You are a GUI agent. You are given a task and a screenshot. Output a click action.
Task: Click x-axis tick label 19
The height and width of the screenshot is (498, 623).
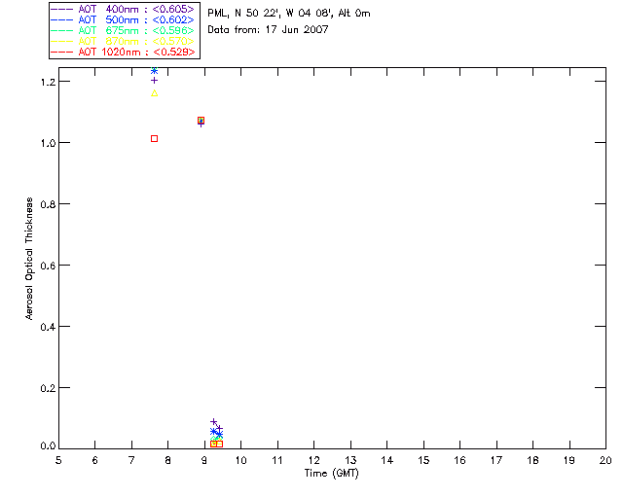click(569, 460)
